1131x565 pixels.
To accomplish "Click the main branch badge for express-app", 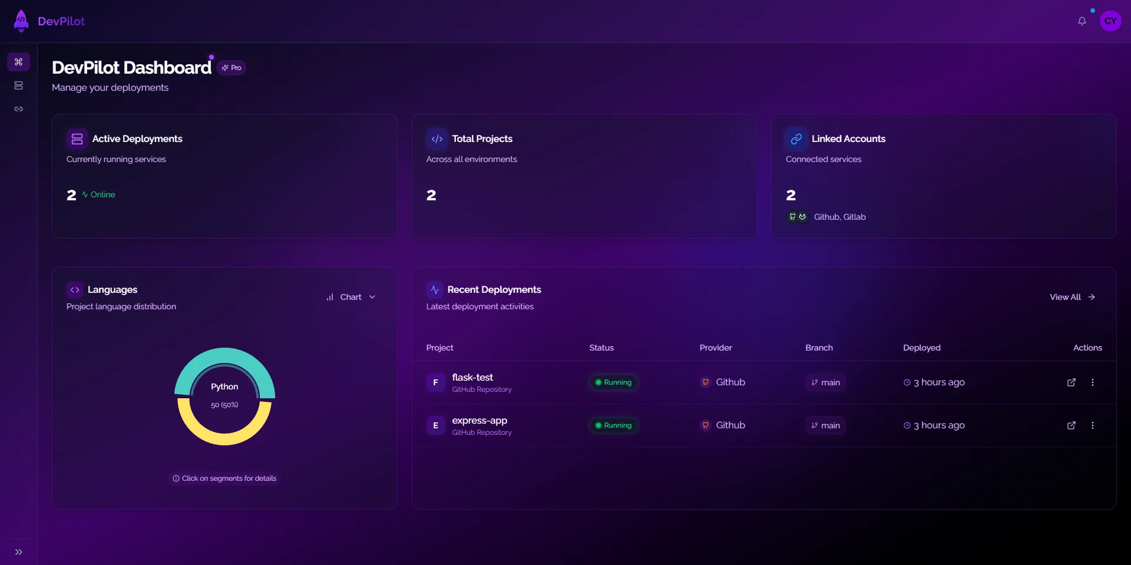I will [x=825, y=425].
